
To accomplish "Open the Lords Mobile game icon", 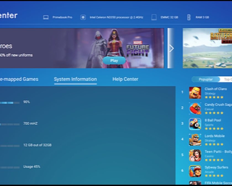I will pos(195,140).
